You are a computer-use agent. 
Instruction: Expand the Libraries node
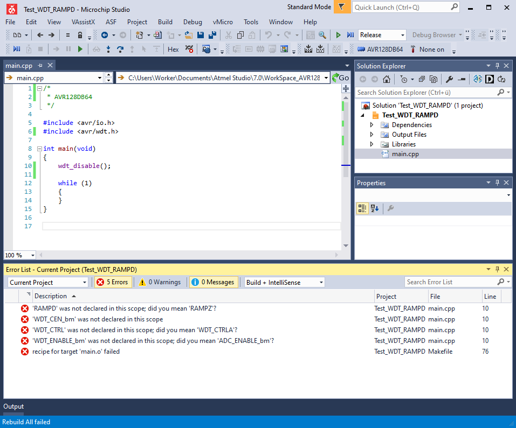tap(371, 144)
